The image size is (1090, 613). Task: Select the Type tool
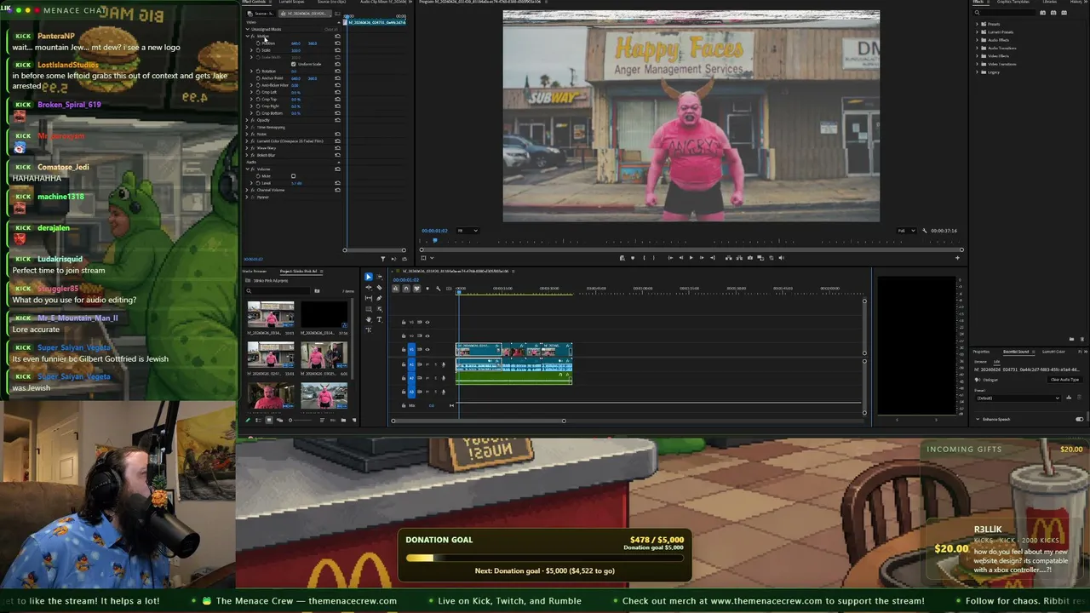[380, 319]
